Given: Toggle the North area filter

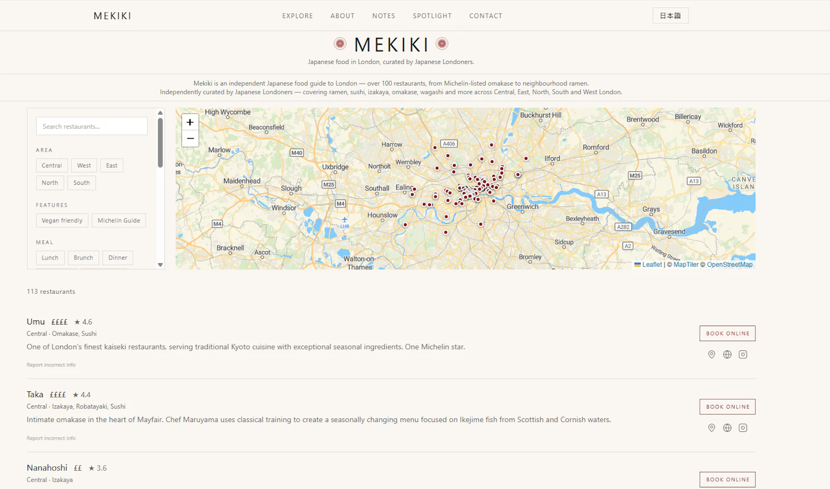Looking at the screenshot, I should tap(50, 183).
